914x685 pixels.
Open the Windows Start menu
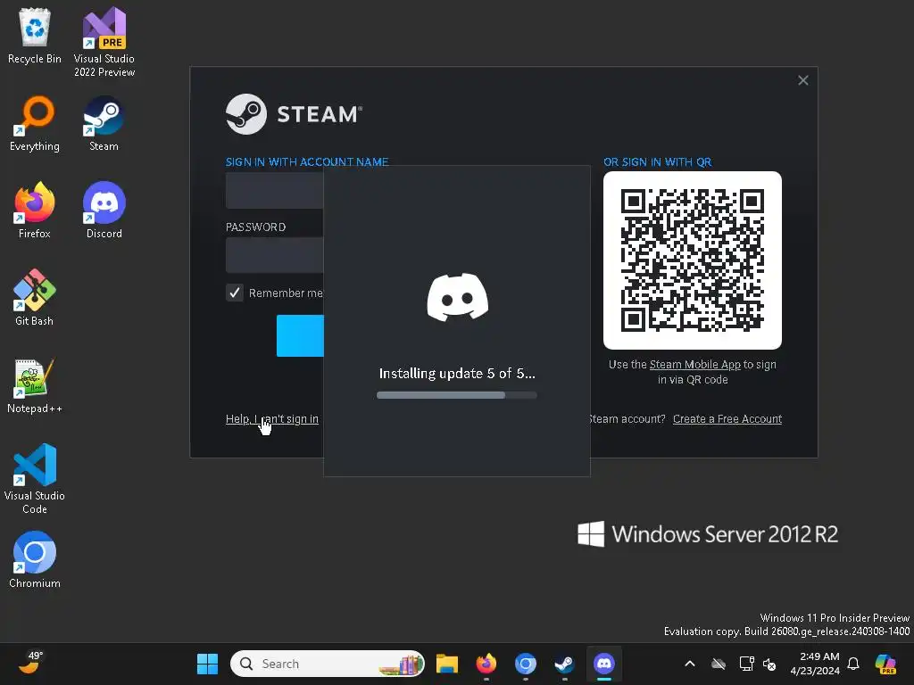pyautogui.click(x=207, y=664)
